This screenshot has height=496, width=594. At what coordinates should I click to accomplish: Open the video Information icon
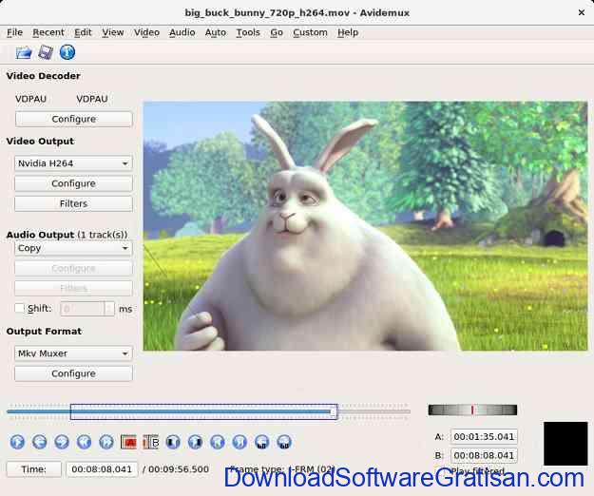pos(67,52)
